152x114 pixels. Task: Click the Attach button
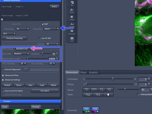coord(53,85)
